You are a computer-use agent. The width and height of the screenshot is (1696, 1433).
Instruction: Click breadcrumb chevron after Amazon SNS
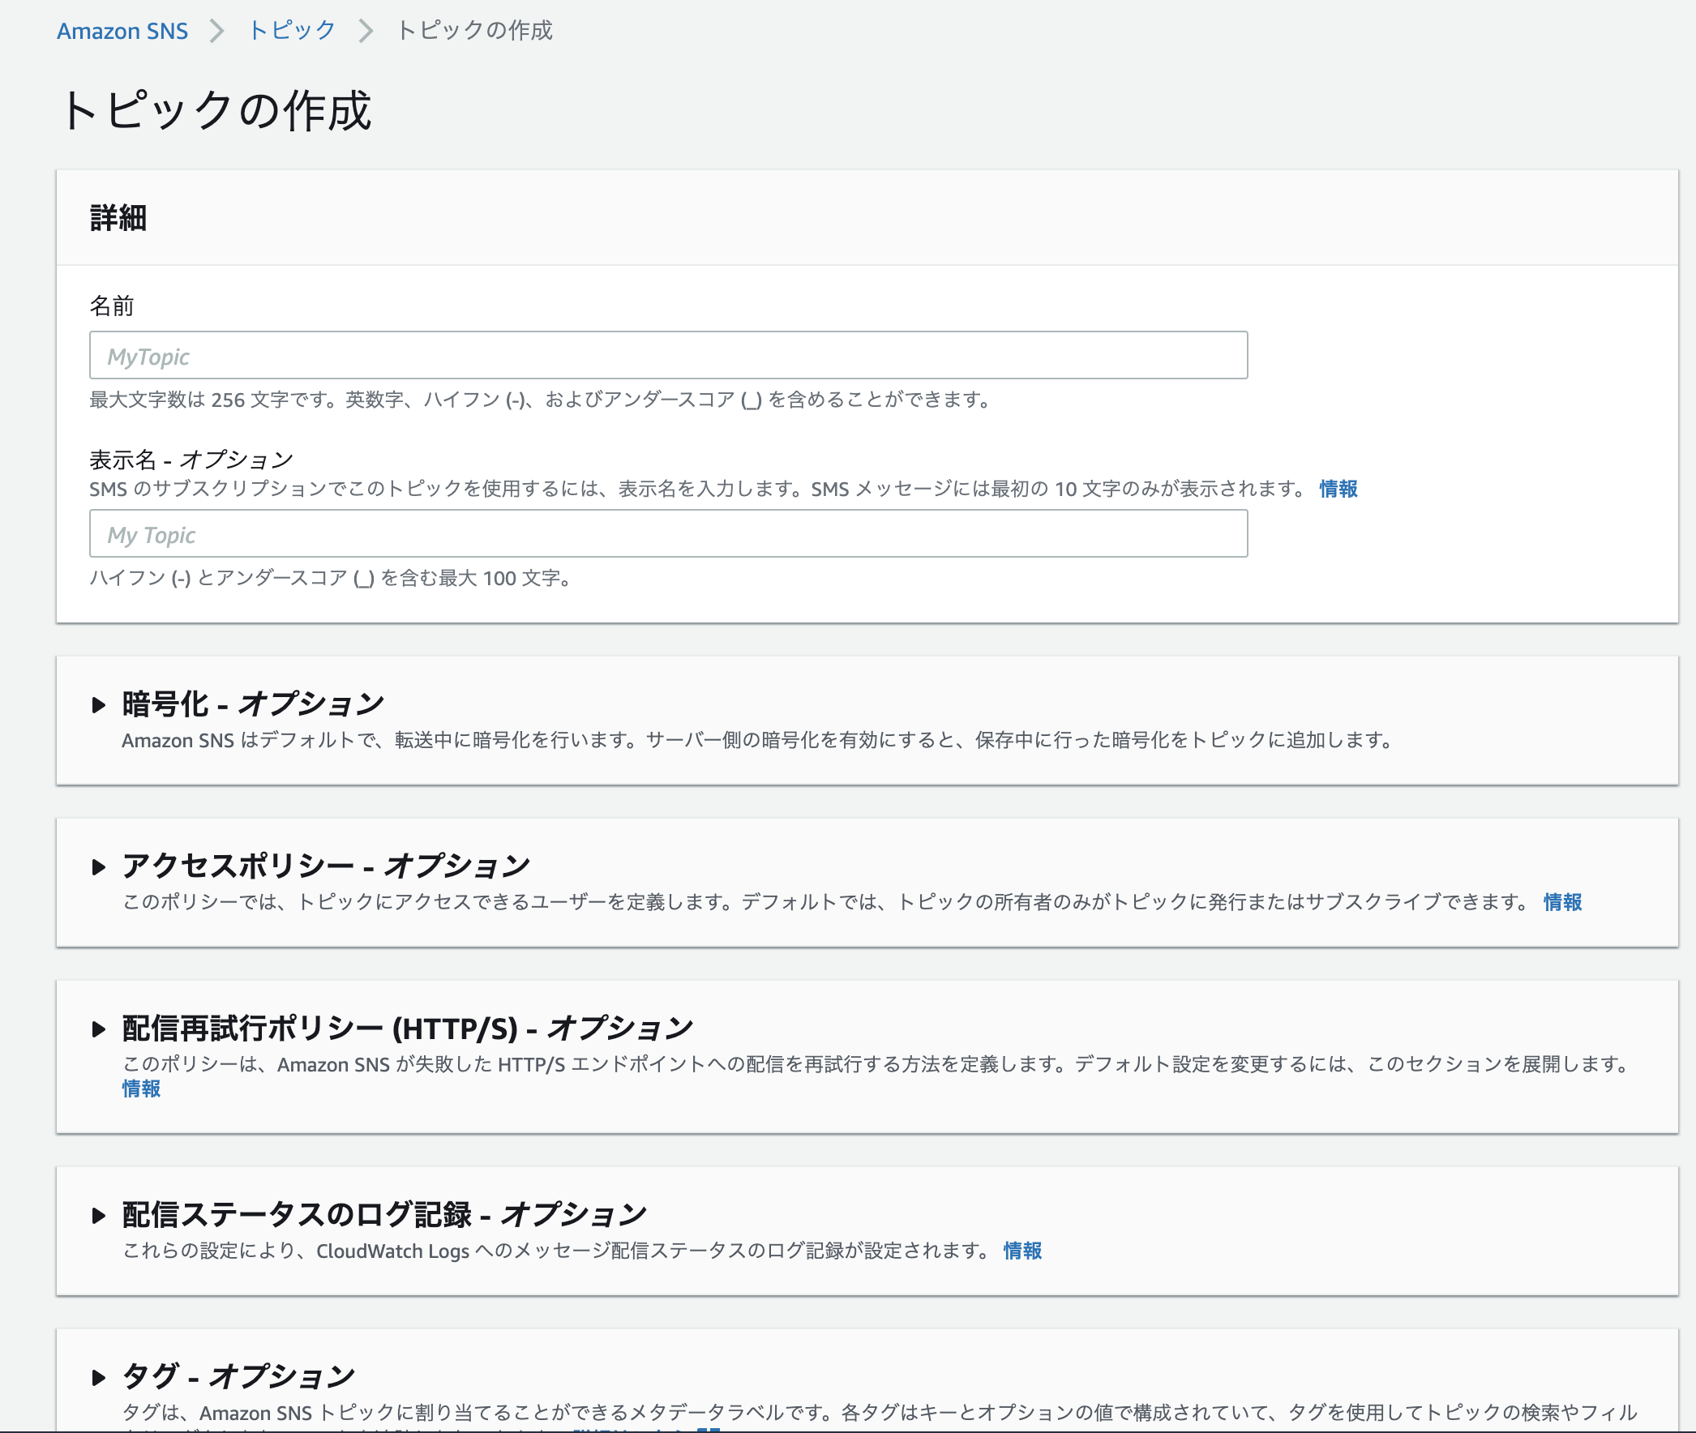tap(217, 31)
